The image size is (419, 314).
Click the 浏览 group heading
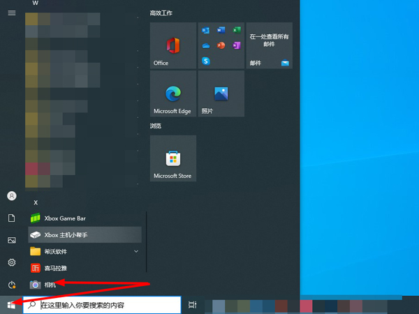(x=156, y=126)
